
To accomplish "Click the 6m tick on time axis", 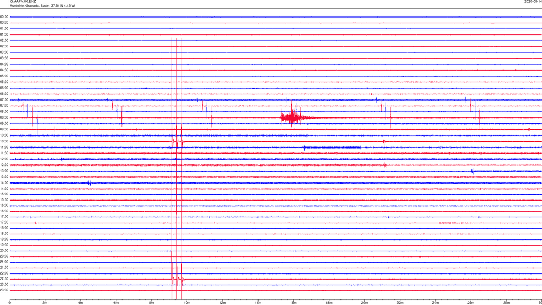I will click(116, 303).
